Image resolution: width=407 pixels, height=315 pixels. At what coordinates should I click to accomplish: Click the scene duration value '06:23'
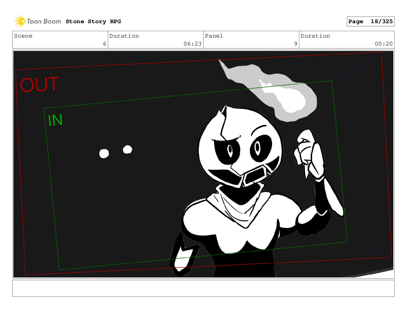click(x=193, y=44)
